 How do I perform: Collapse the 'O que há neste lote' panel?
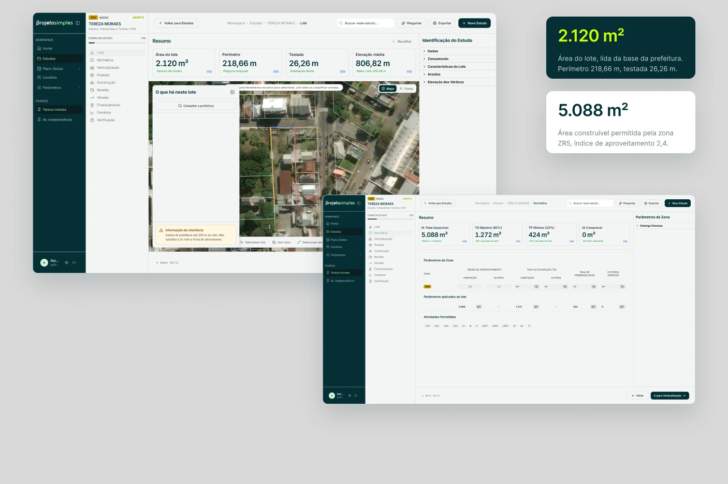pos(232,92)
